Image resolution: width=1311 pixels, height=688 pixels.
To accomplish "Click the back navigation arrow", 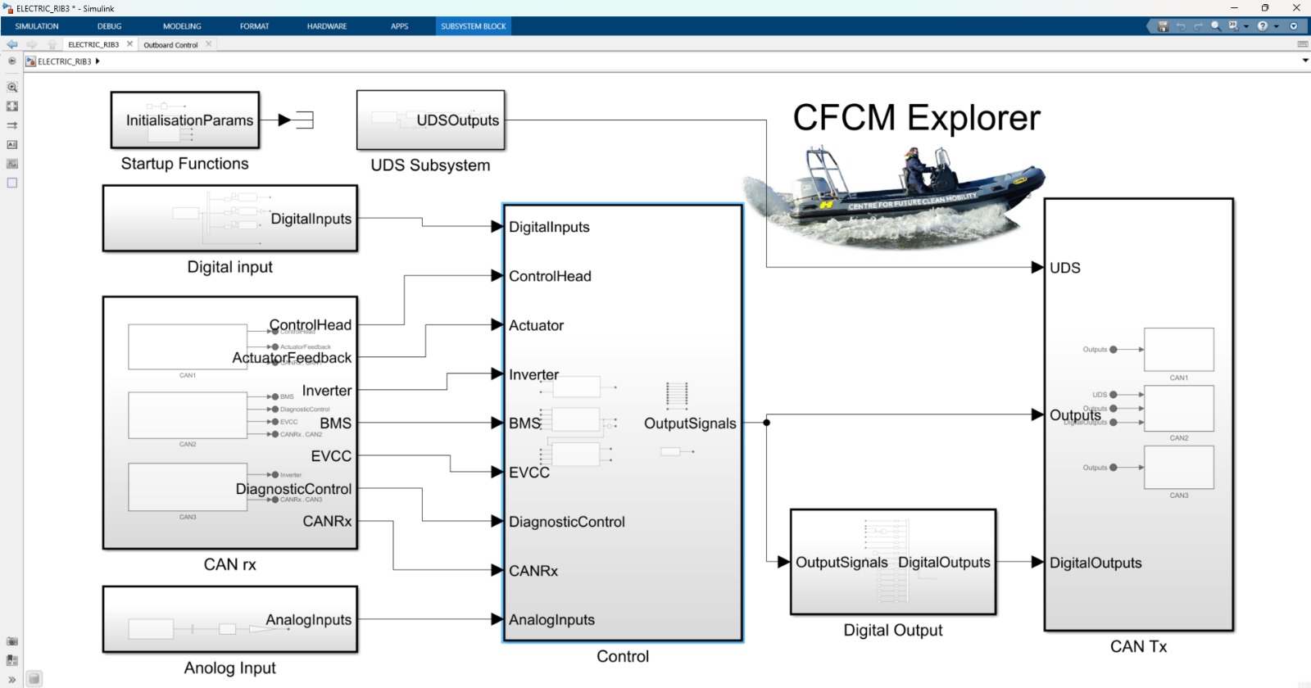I will pyautogui.click(x=12, y=44).
